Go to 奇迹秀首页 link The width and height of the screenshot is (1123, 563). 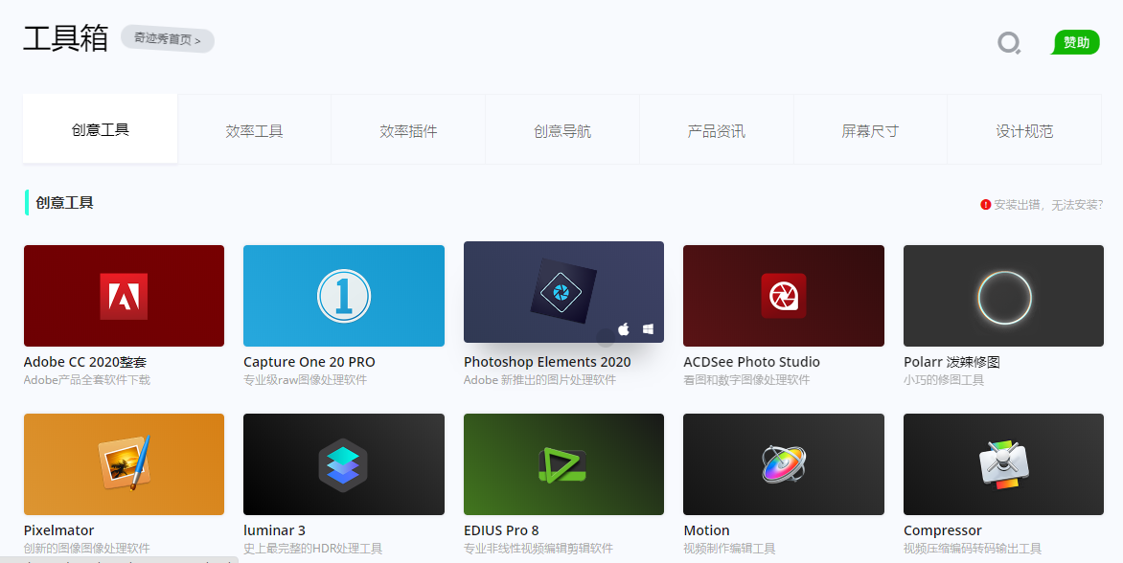coord(167,38)
